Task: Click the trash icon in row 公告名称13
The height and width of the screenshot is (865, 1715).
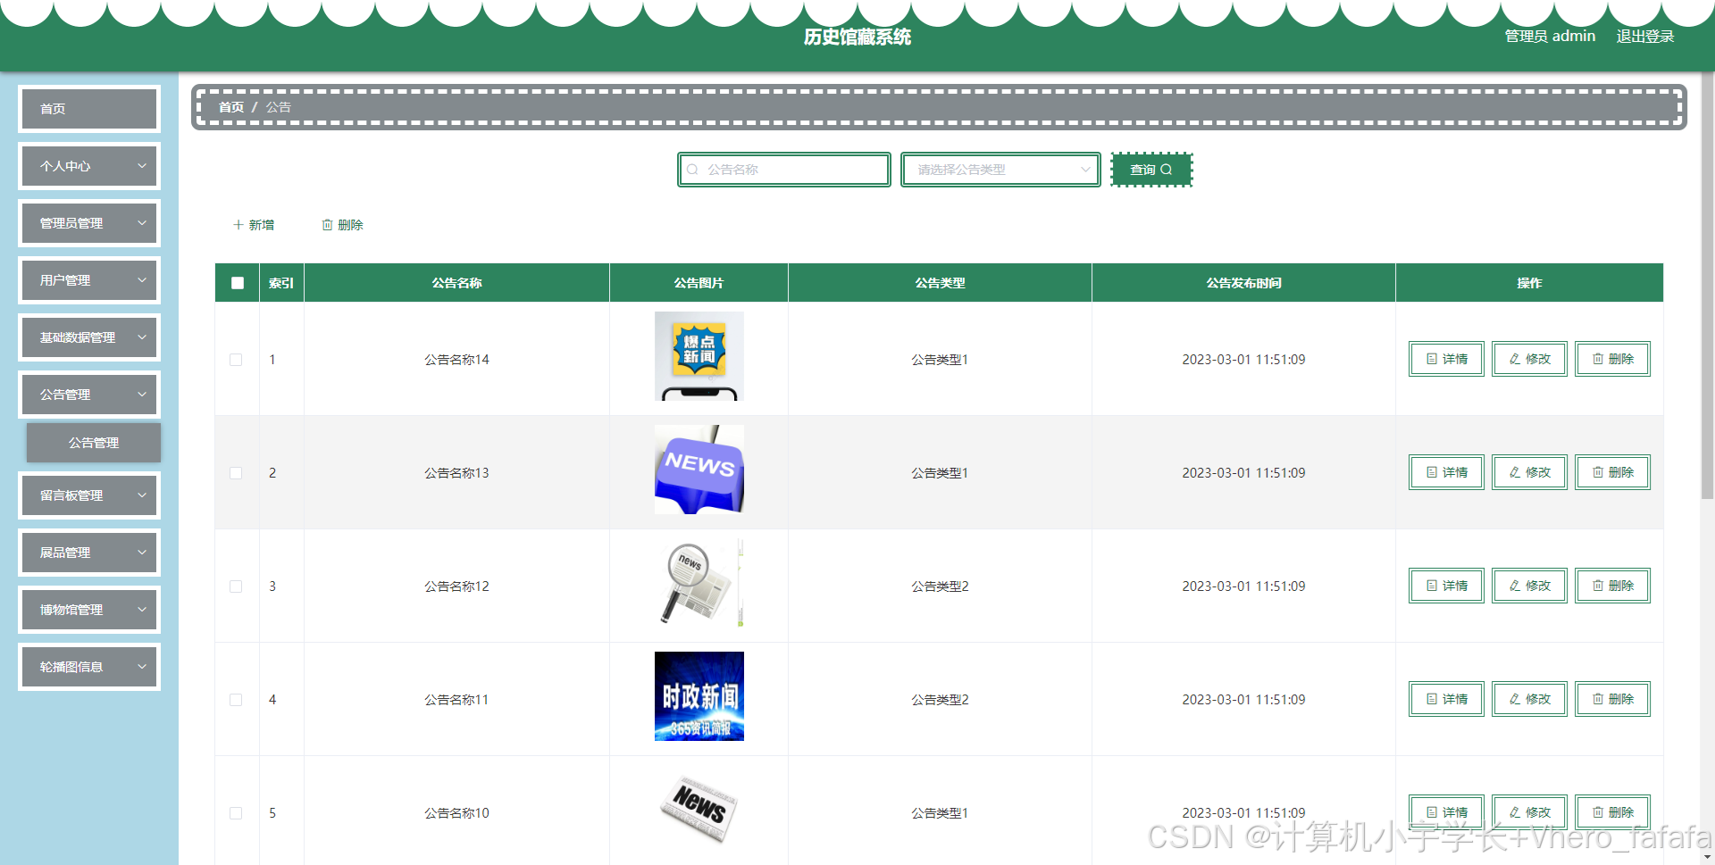Action: tap(1598, 472)
